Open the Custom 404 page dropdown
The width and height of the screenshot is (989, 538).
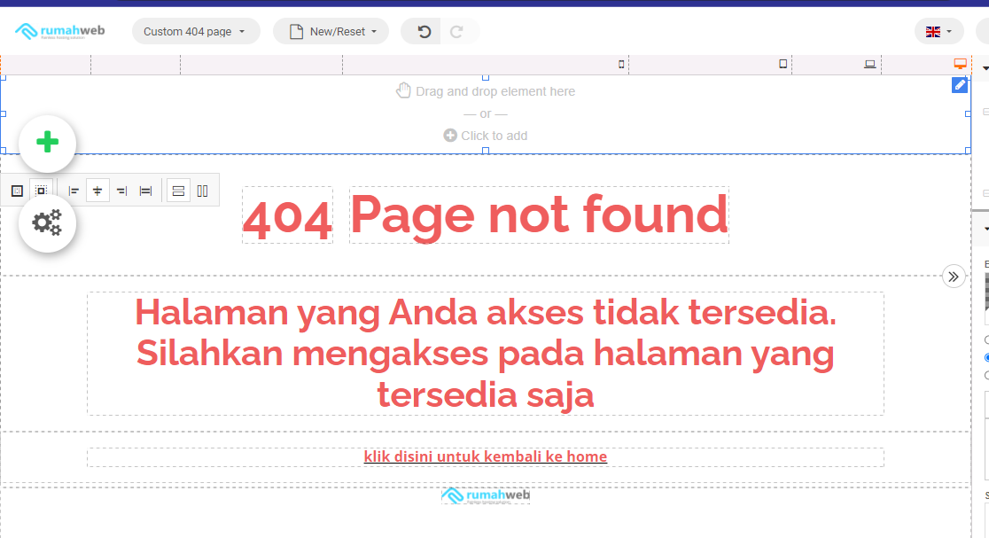[195, 32]
